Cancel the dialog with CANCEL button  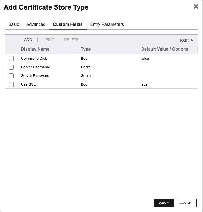(186, 203)
